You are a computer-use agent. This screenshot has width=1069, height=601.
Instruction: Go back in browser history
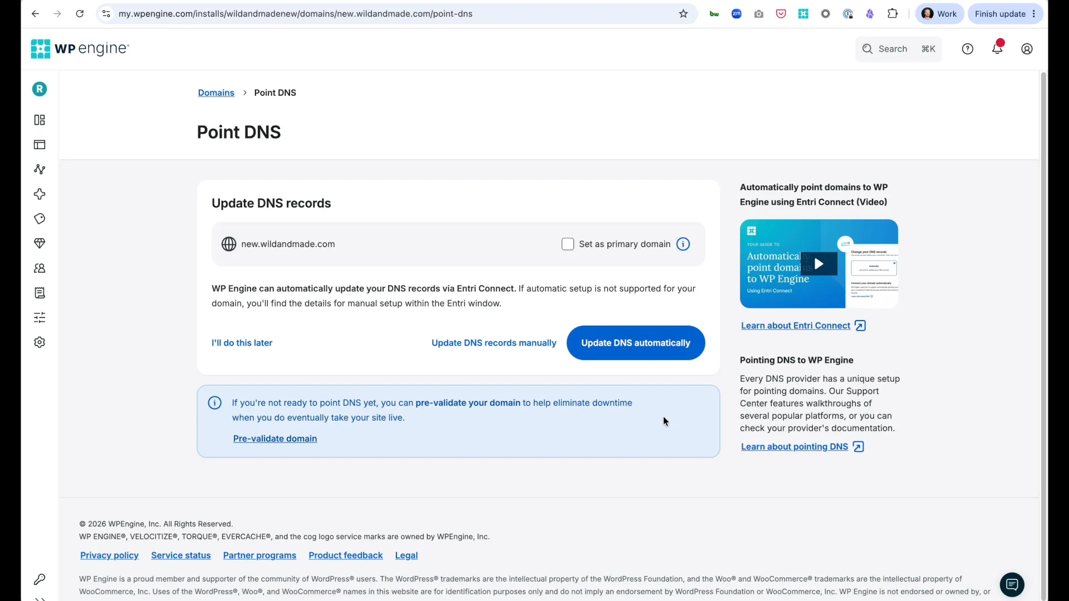35,14
